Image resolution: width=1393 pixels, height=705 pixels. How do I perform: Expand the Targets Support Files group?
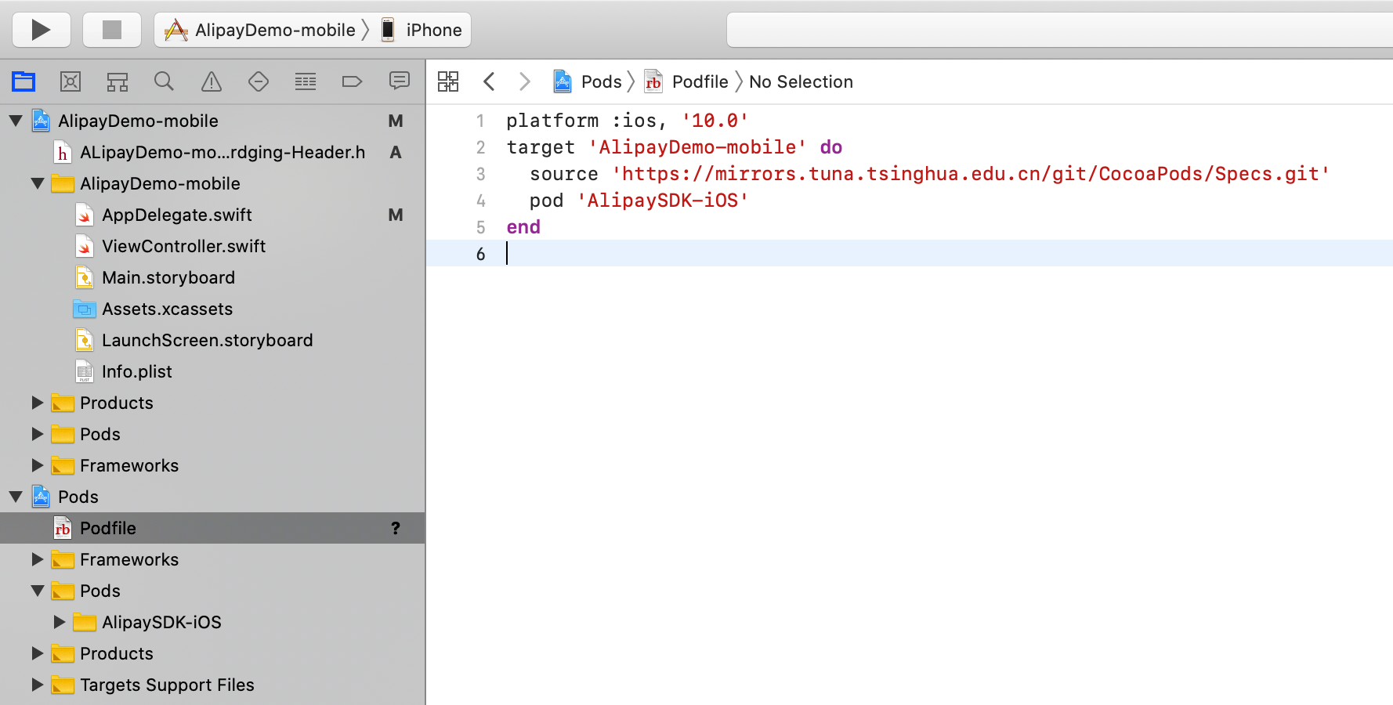(38, 685)
